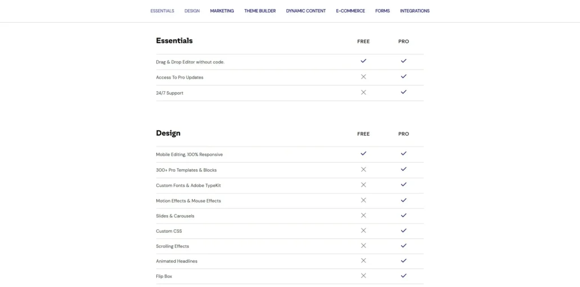This screenshot has width=580, height=287.
Task: Go to the Marketing section tab
Action: [x=221, y=11]
